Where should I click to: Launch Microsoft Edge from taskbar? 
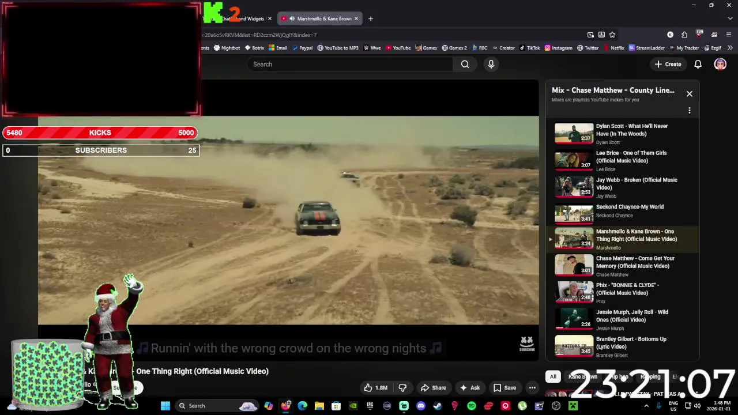[302, 406]
